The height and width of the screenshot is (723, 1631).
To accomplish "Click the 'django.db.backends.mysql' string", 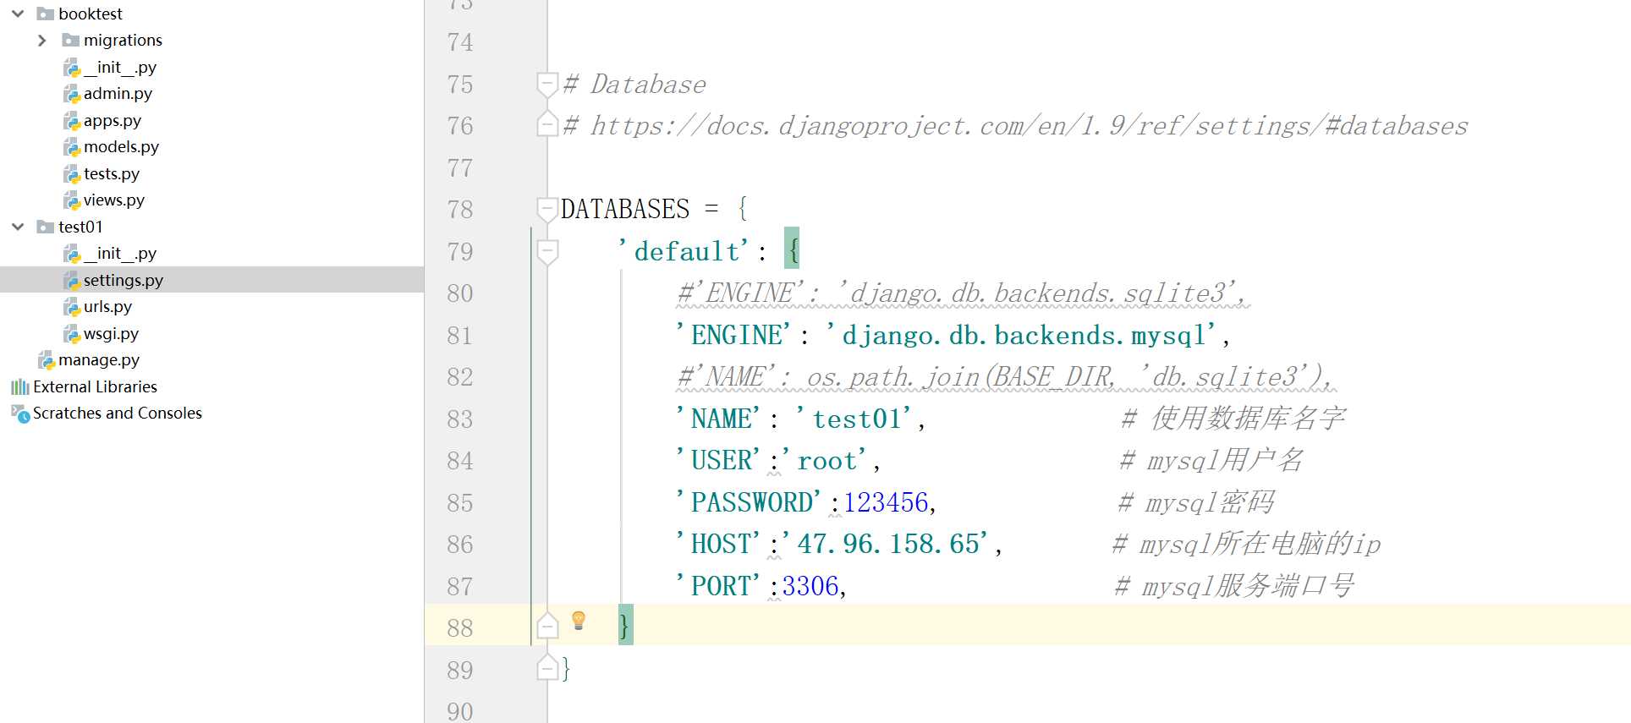I will coord(1022,336).
